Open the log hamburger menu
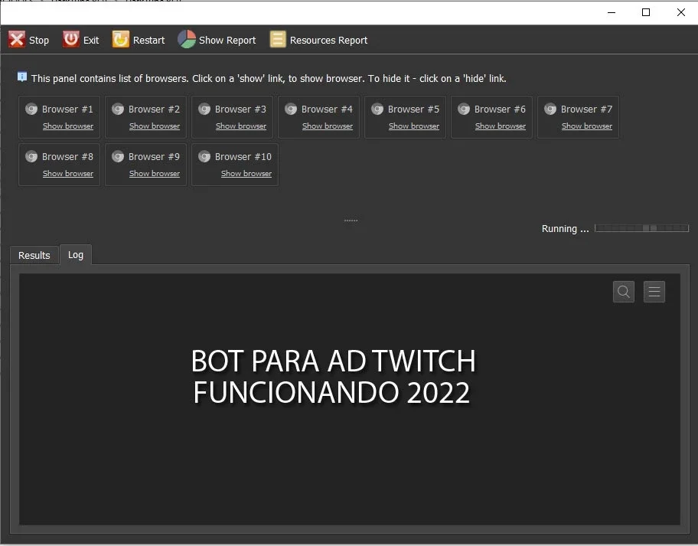This screenshot has width=698, height=546. (x=654, y=292)
